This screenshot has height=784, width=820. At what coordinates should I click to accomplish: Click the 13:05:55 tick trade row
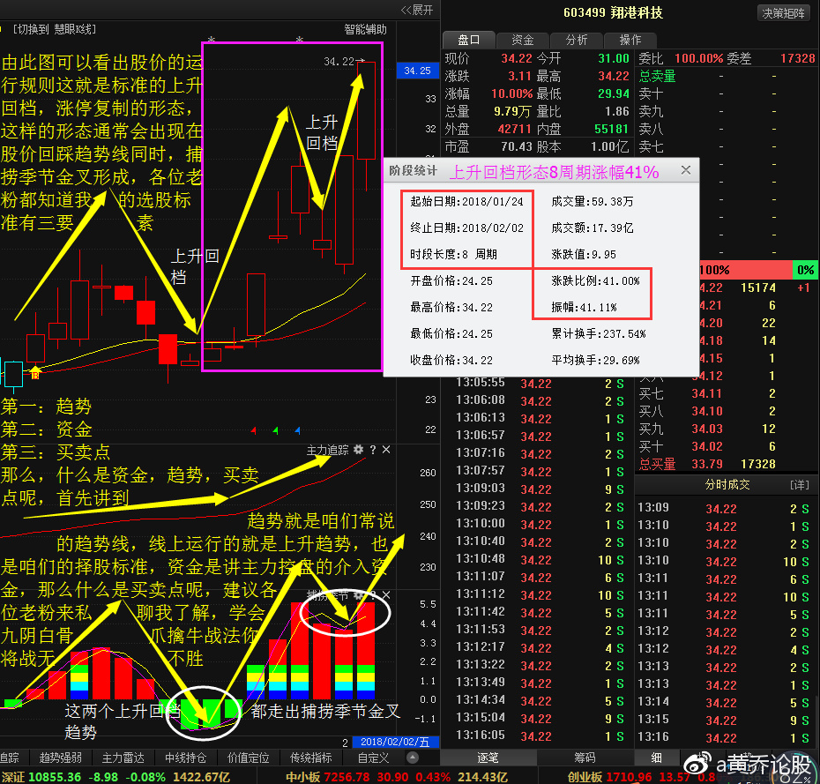[538, 383]
